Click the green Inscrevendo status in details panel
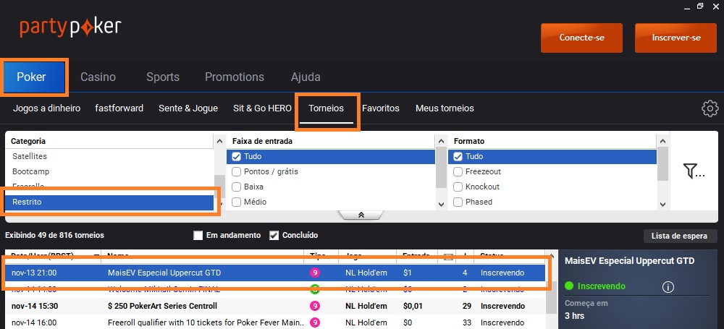The width and height of the screenshot is (724, 329). click(601, 286)
